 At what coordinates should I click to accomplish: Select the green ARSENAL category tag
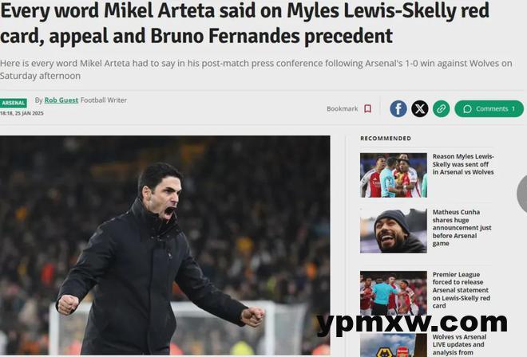click(x=14, y=103)
